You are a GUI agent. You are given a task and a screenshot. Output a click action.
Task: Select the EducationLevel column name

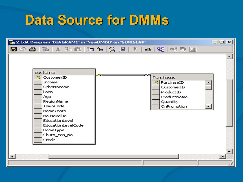pos(58,121)
